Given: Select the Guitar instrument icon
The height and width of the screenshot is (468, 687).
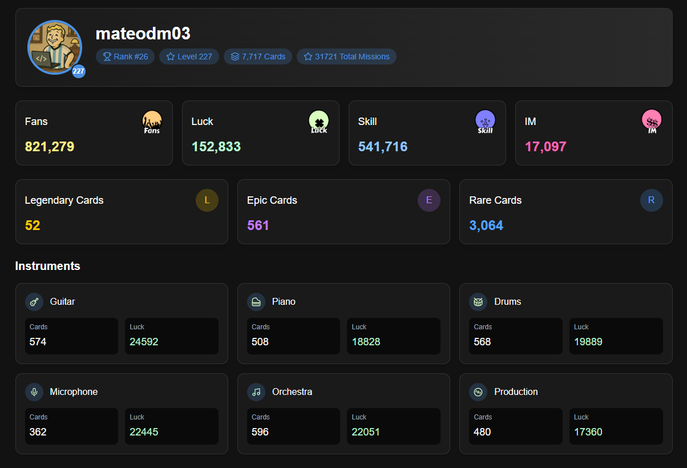Looking at the screenshot, I should pyautogui.click(x=34, y=302).
